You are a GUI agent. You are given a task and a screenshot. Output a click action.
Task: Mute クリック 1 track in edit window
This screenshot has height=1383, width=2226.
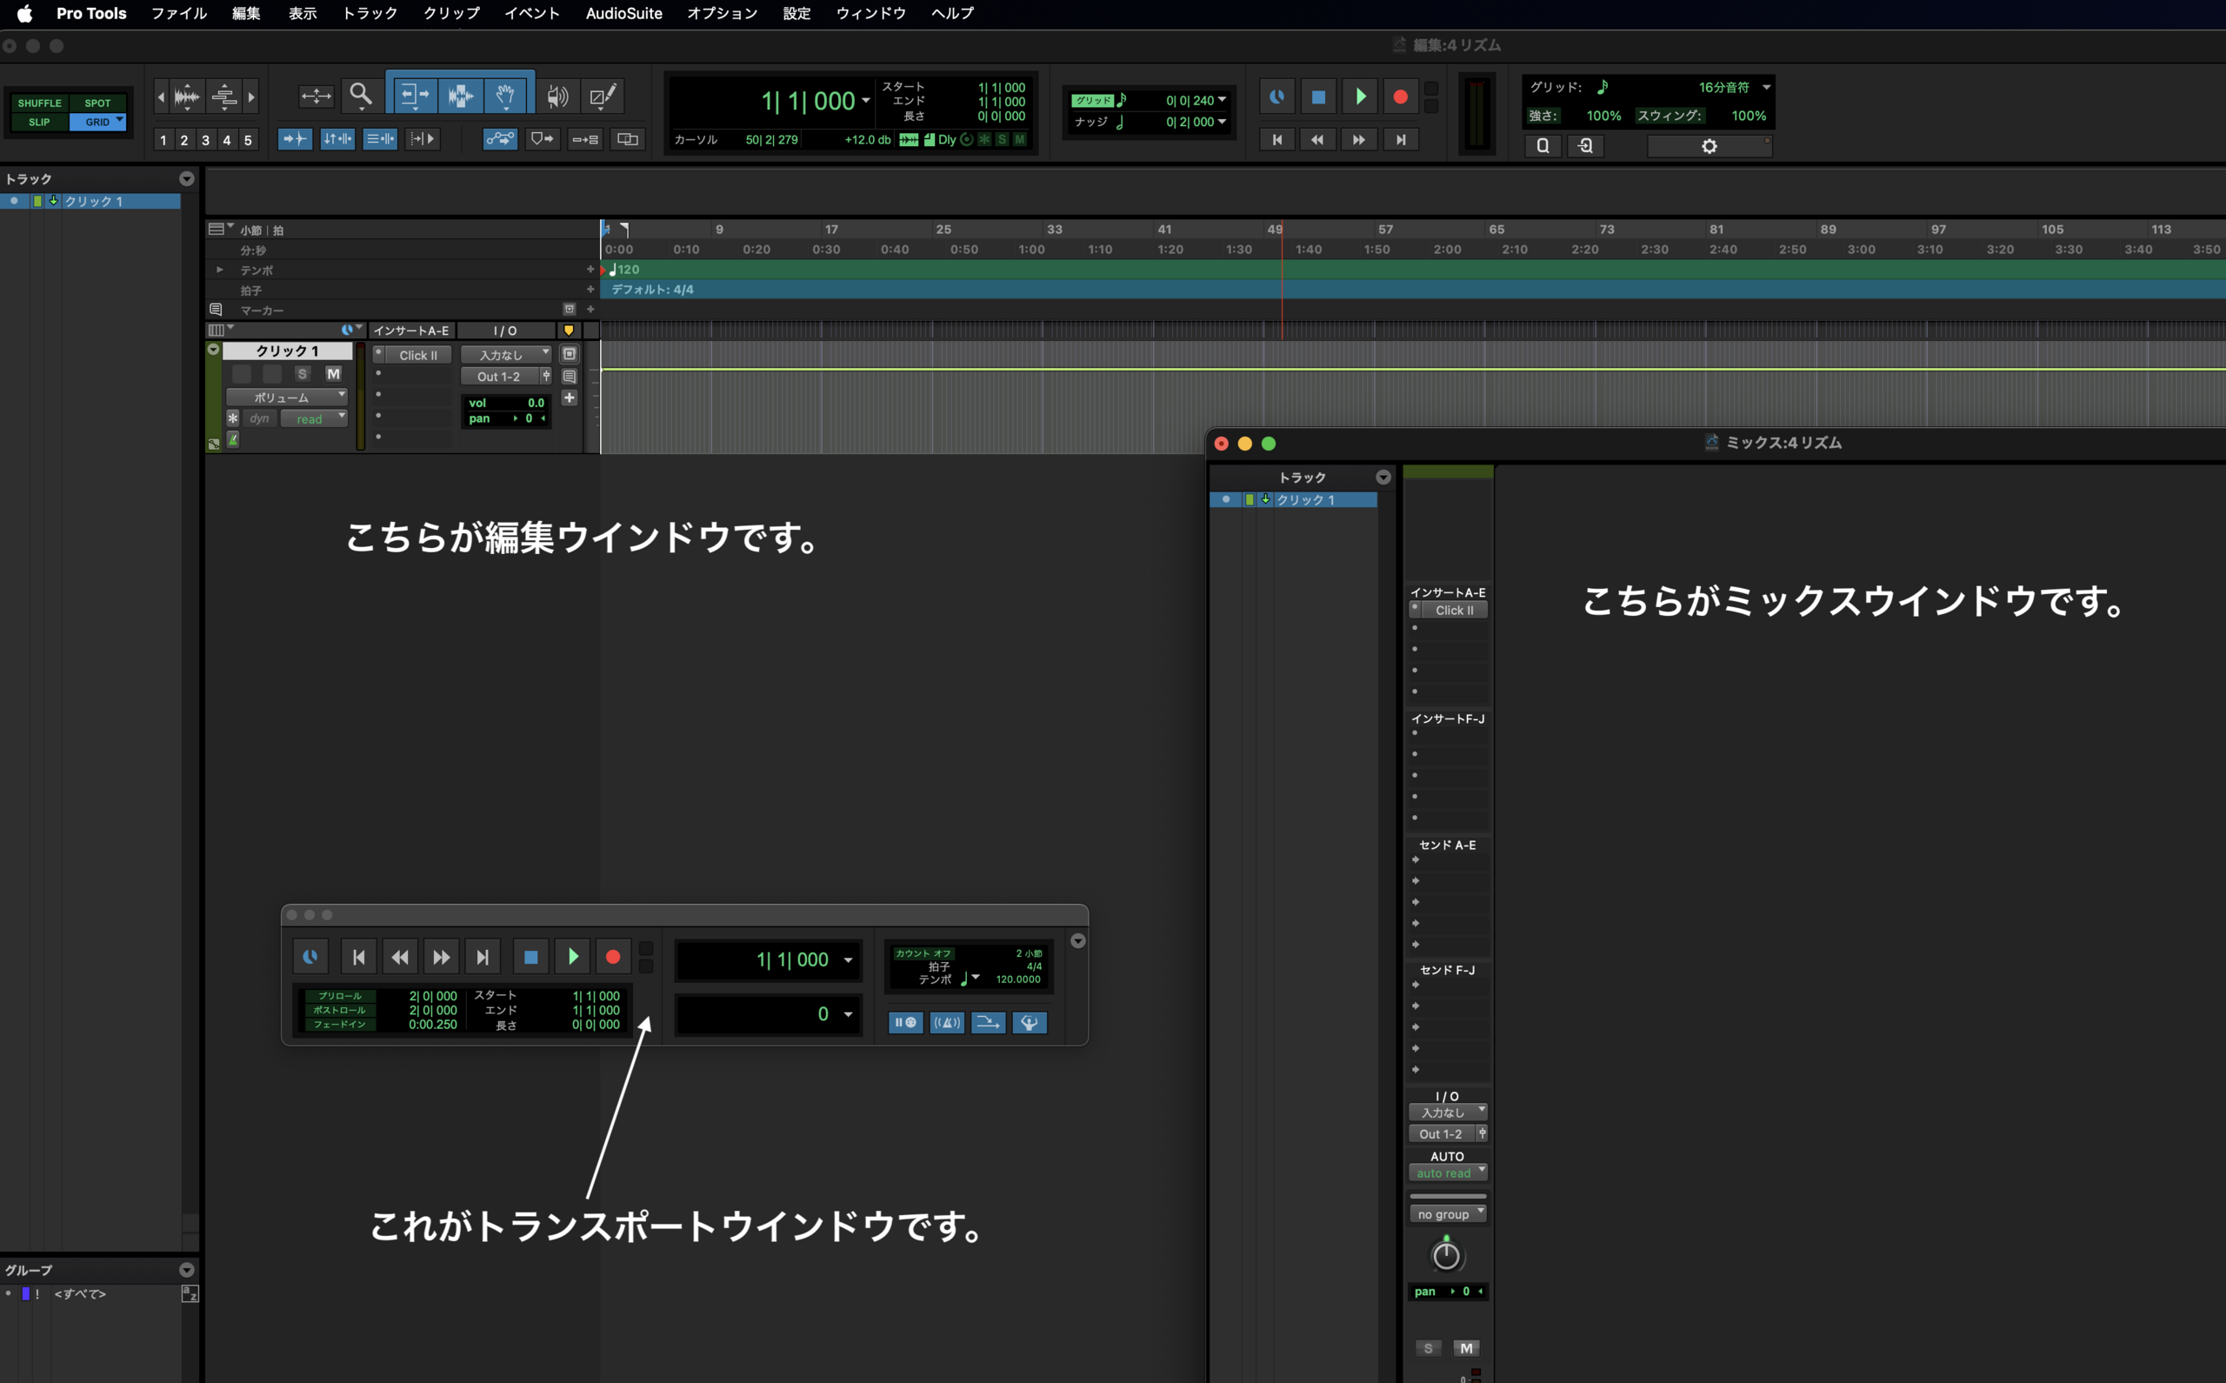[x=334, y=374]
